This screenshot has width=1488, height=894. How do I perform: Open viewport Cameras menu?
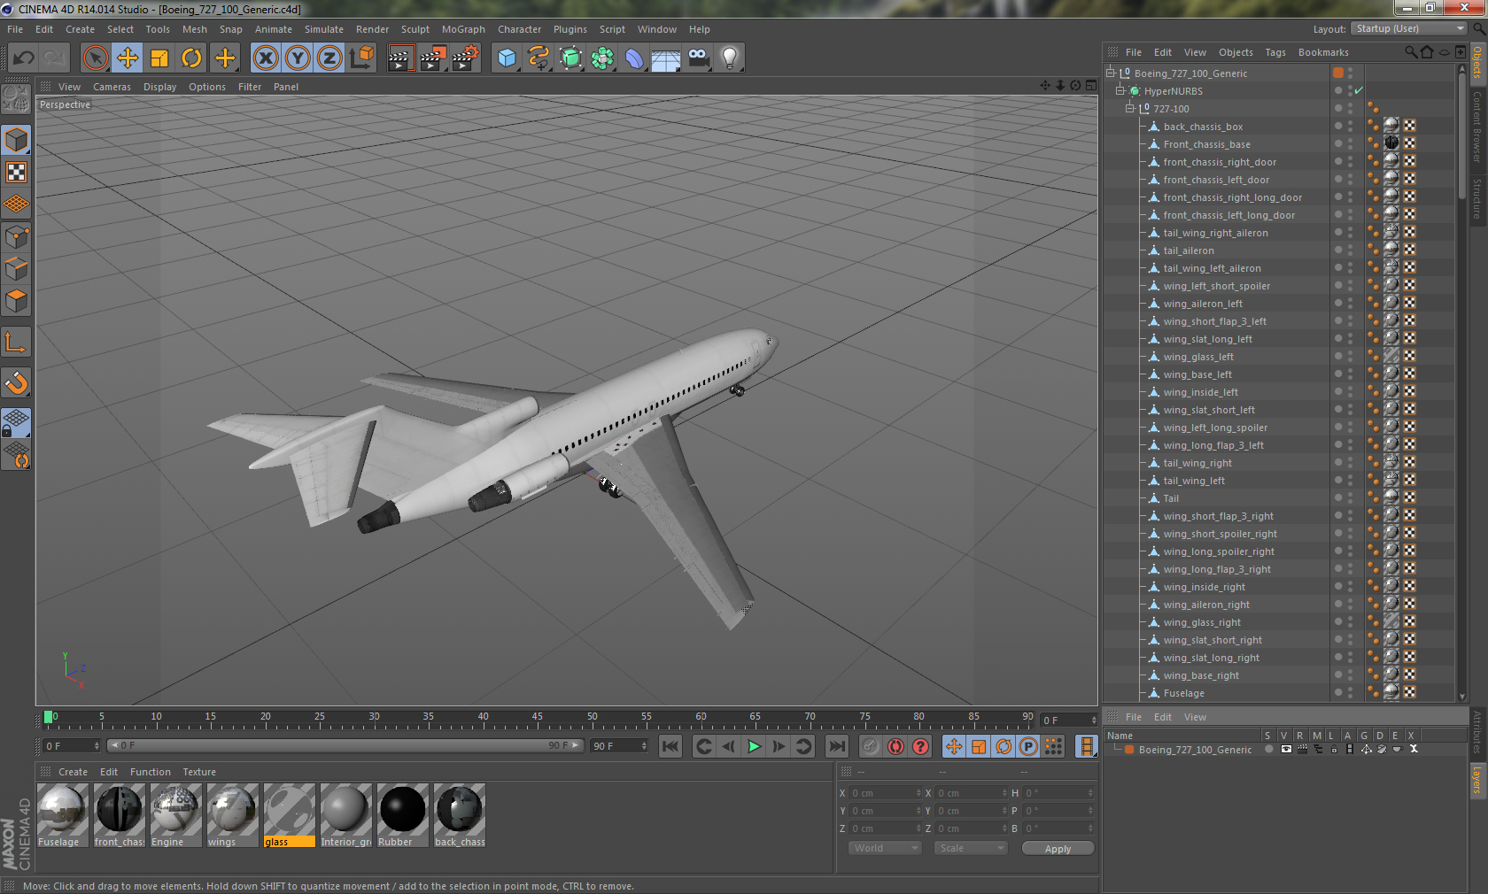(x=112, y=87)
